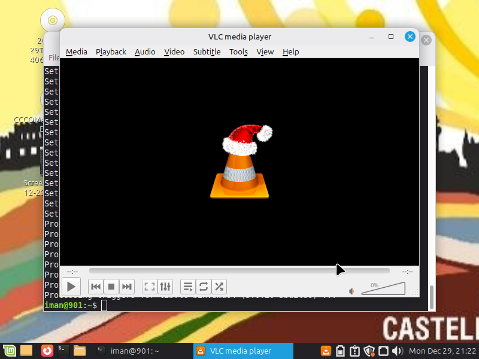
Task: Expand the Tools menu
Action: tap(238, 52)
